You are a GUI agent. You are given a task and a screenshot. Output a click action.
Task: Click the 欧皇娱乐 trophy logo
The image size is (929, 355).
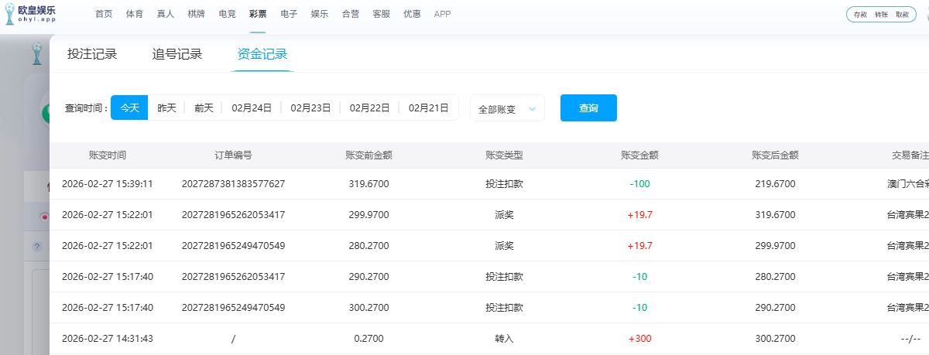coord(9,14)
